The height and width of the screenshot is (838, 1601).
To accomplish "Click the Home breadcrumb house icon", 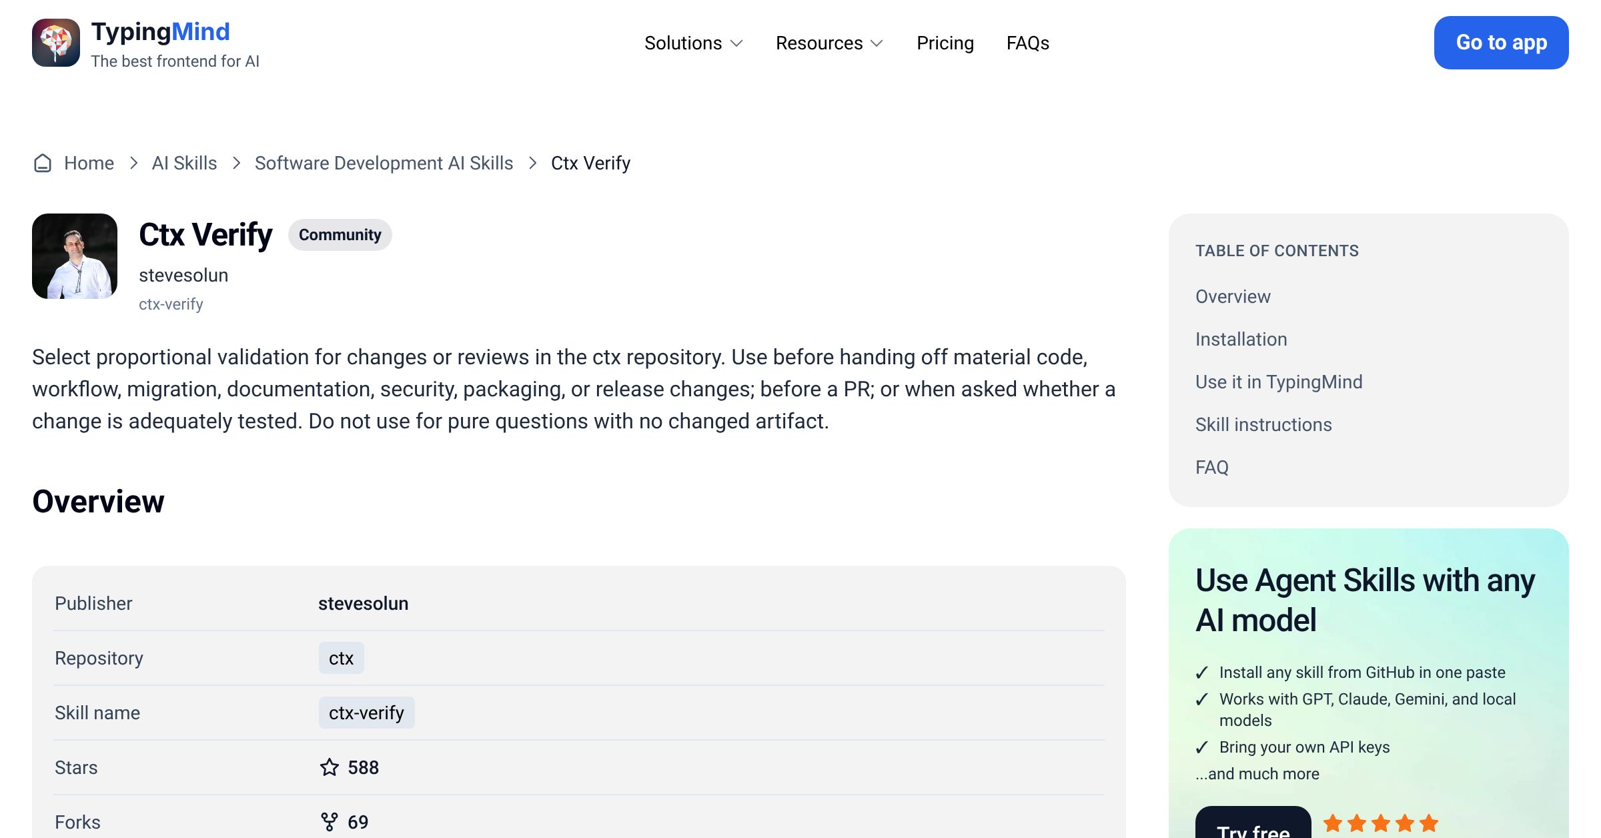I will (43, 163).
